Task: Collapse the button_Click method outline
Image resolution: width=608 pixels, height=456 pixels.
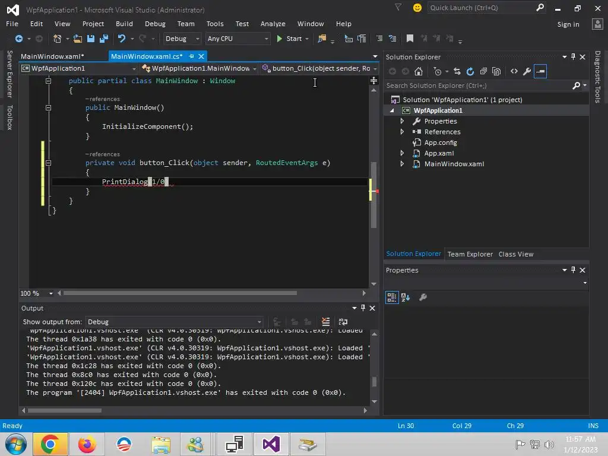Action: 48,163
